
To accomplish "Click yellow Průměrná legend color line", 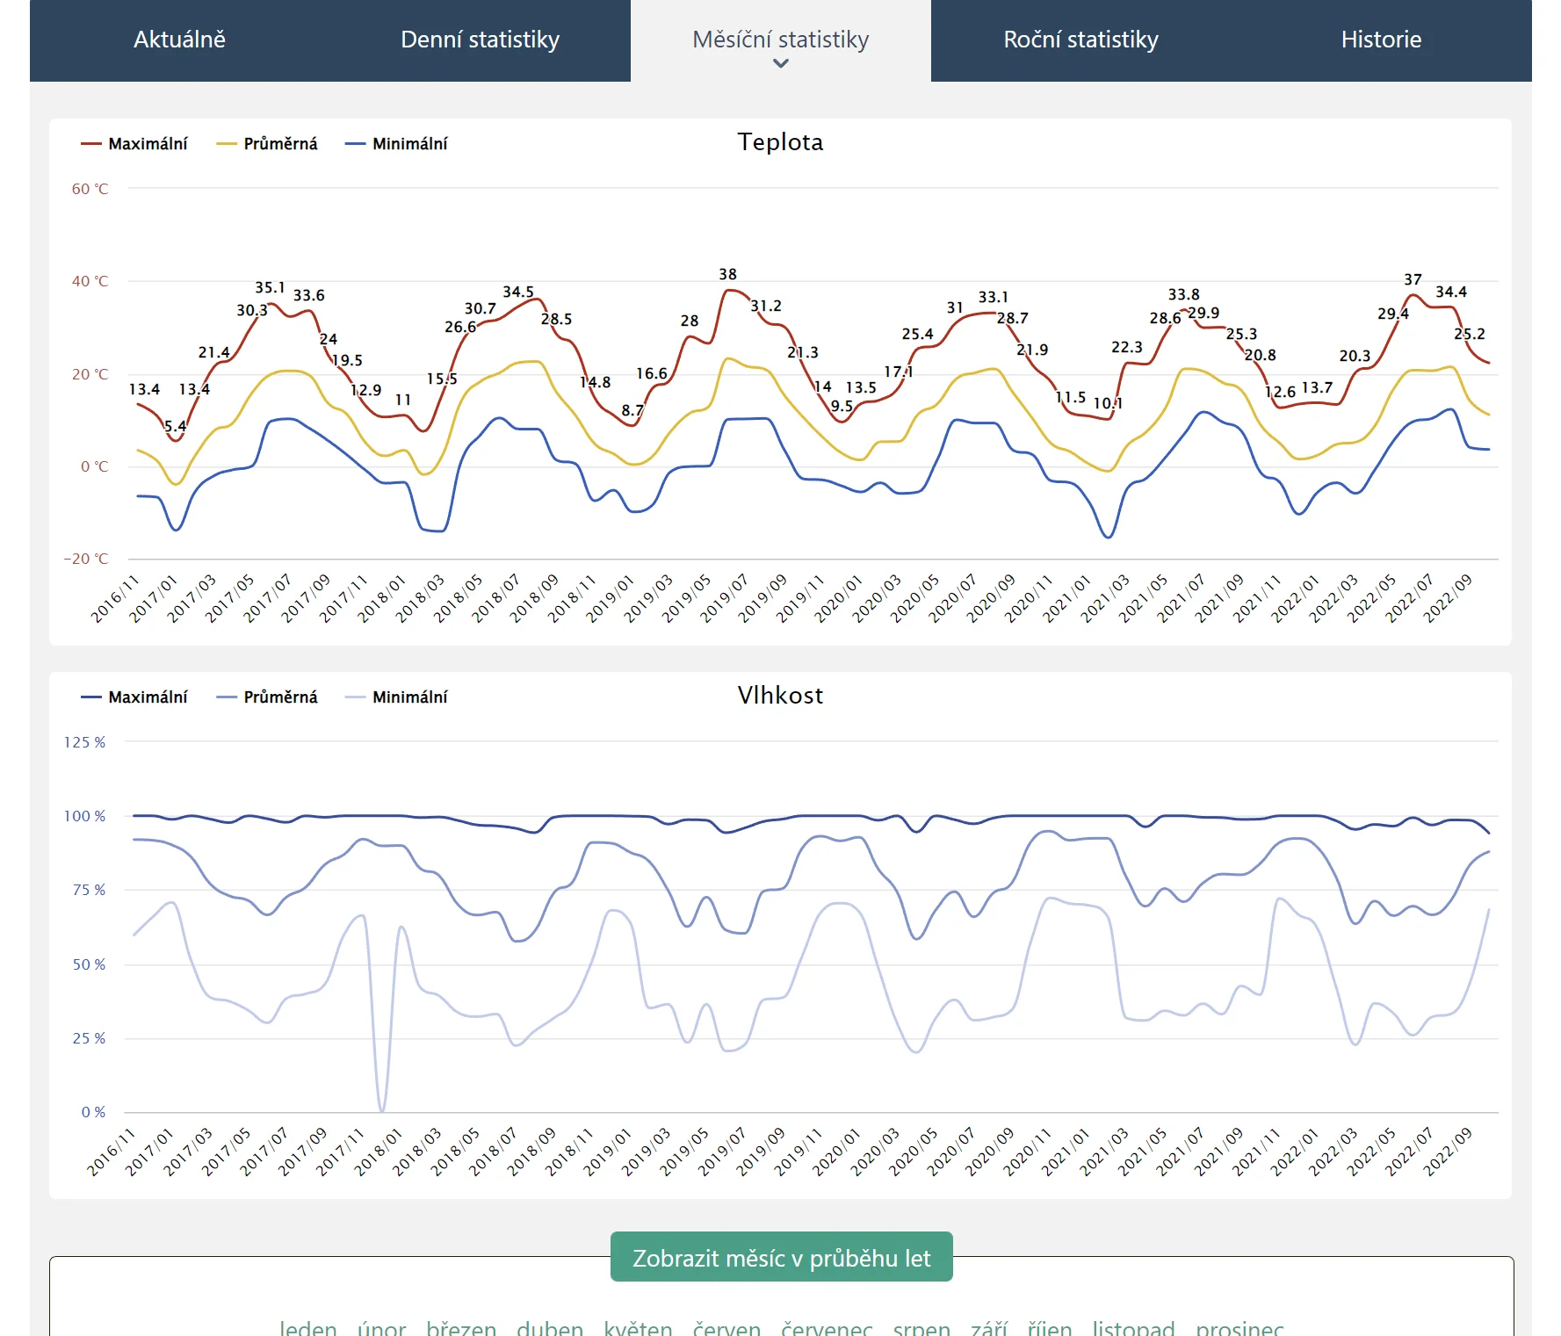I will 227,143.
